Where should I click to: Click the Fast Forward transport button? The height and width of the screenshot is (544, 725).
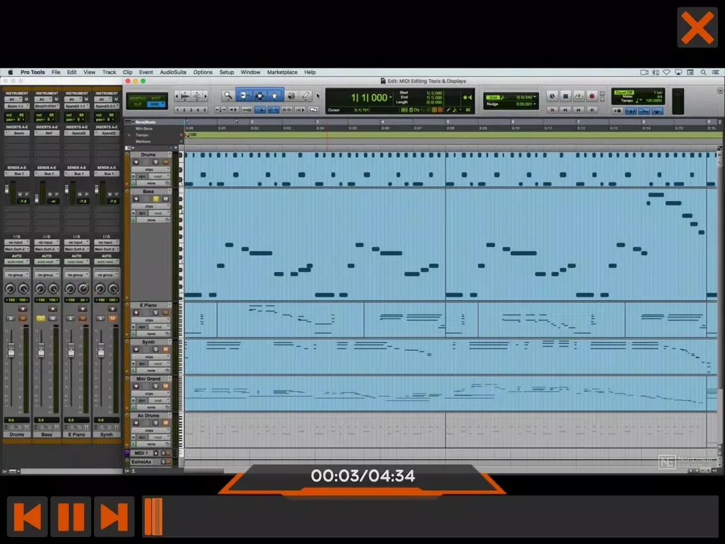click(x=578, y=110)
